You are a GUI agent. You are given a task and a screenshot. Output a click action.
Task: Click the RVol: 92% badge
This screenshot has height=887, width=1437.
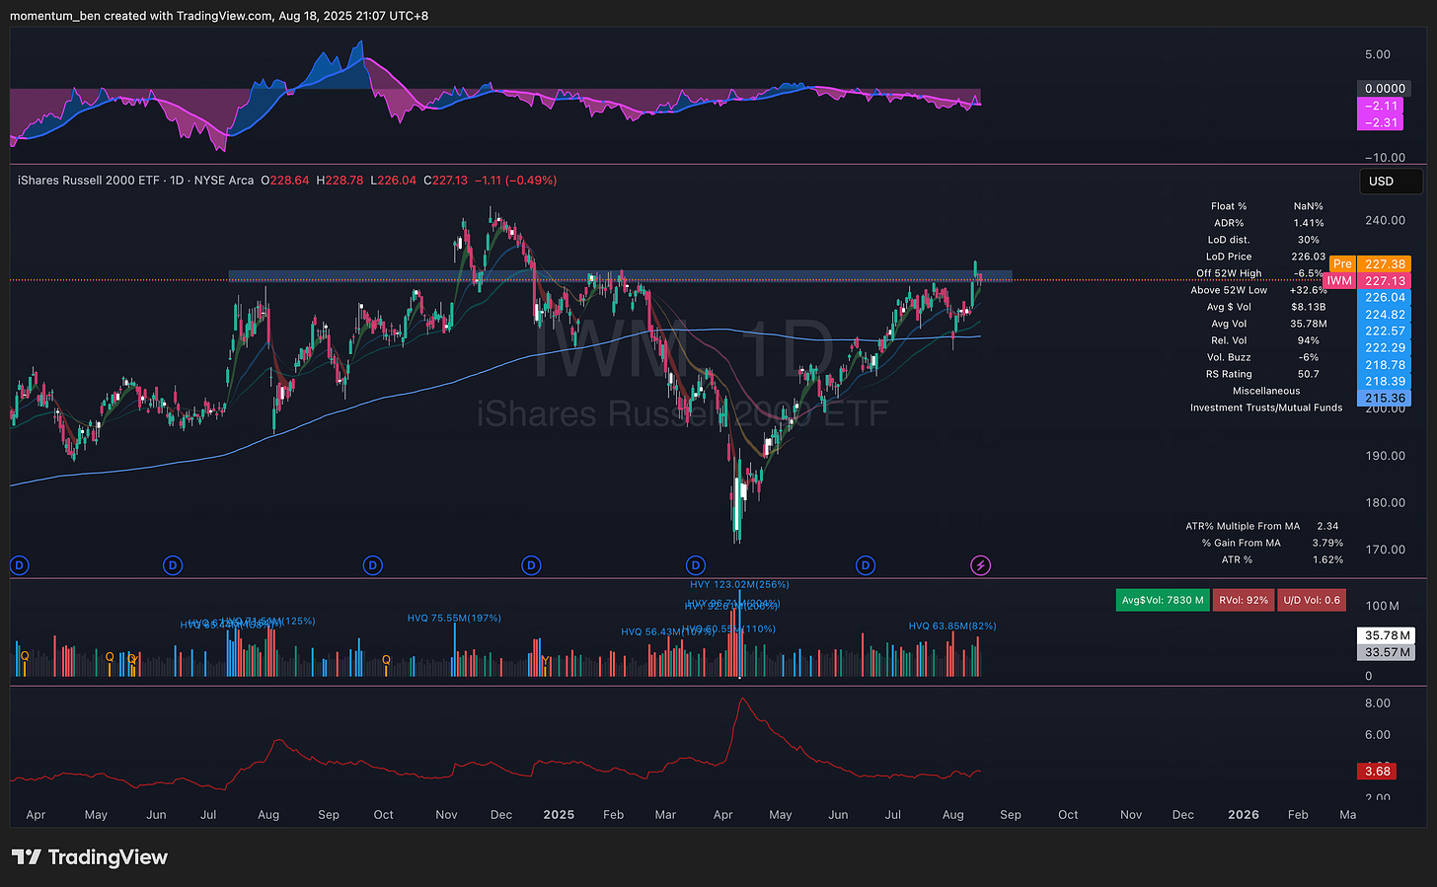[1244, 600]
